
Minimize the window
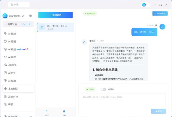pyautogui.click(x=155, y=5)
